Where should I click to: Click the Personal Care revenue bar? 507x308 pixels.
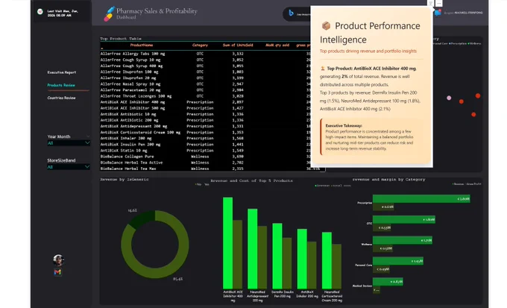(x=398, y=261)
